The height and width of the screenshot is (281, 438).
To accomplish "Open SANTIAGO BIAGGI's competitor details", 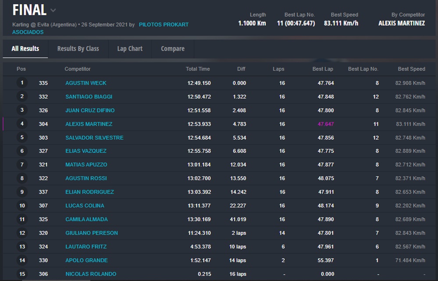I will tap(89, 97).
